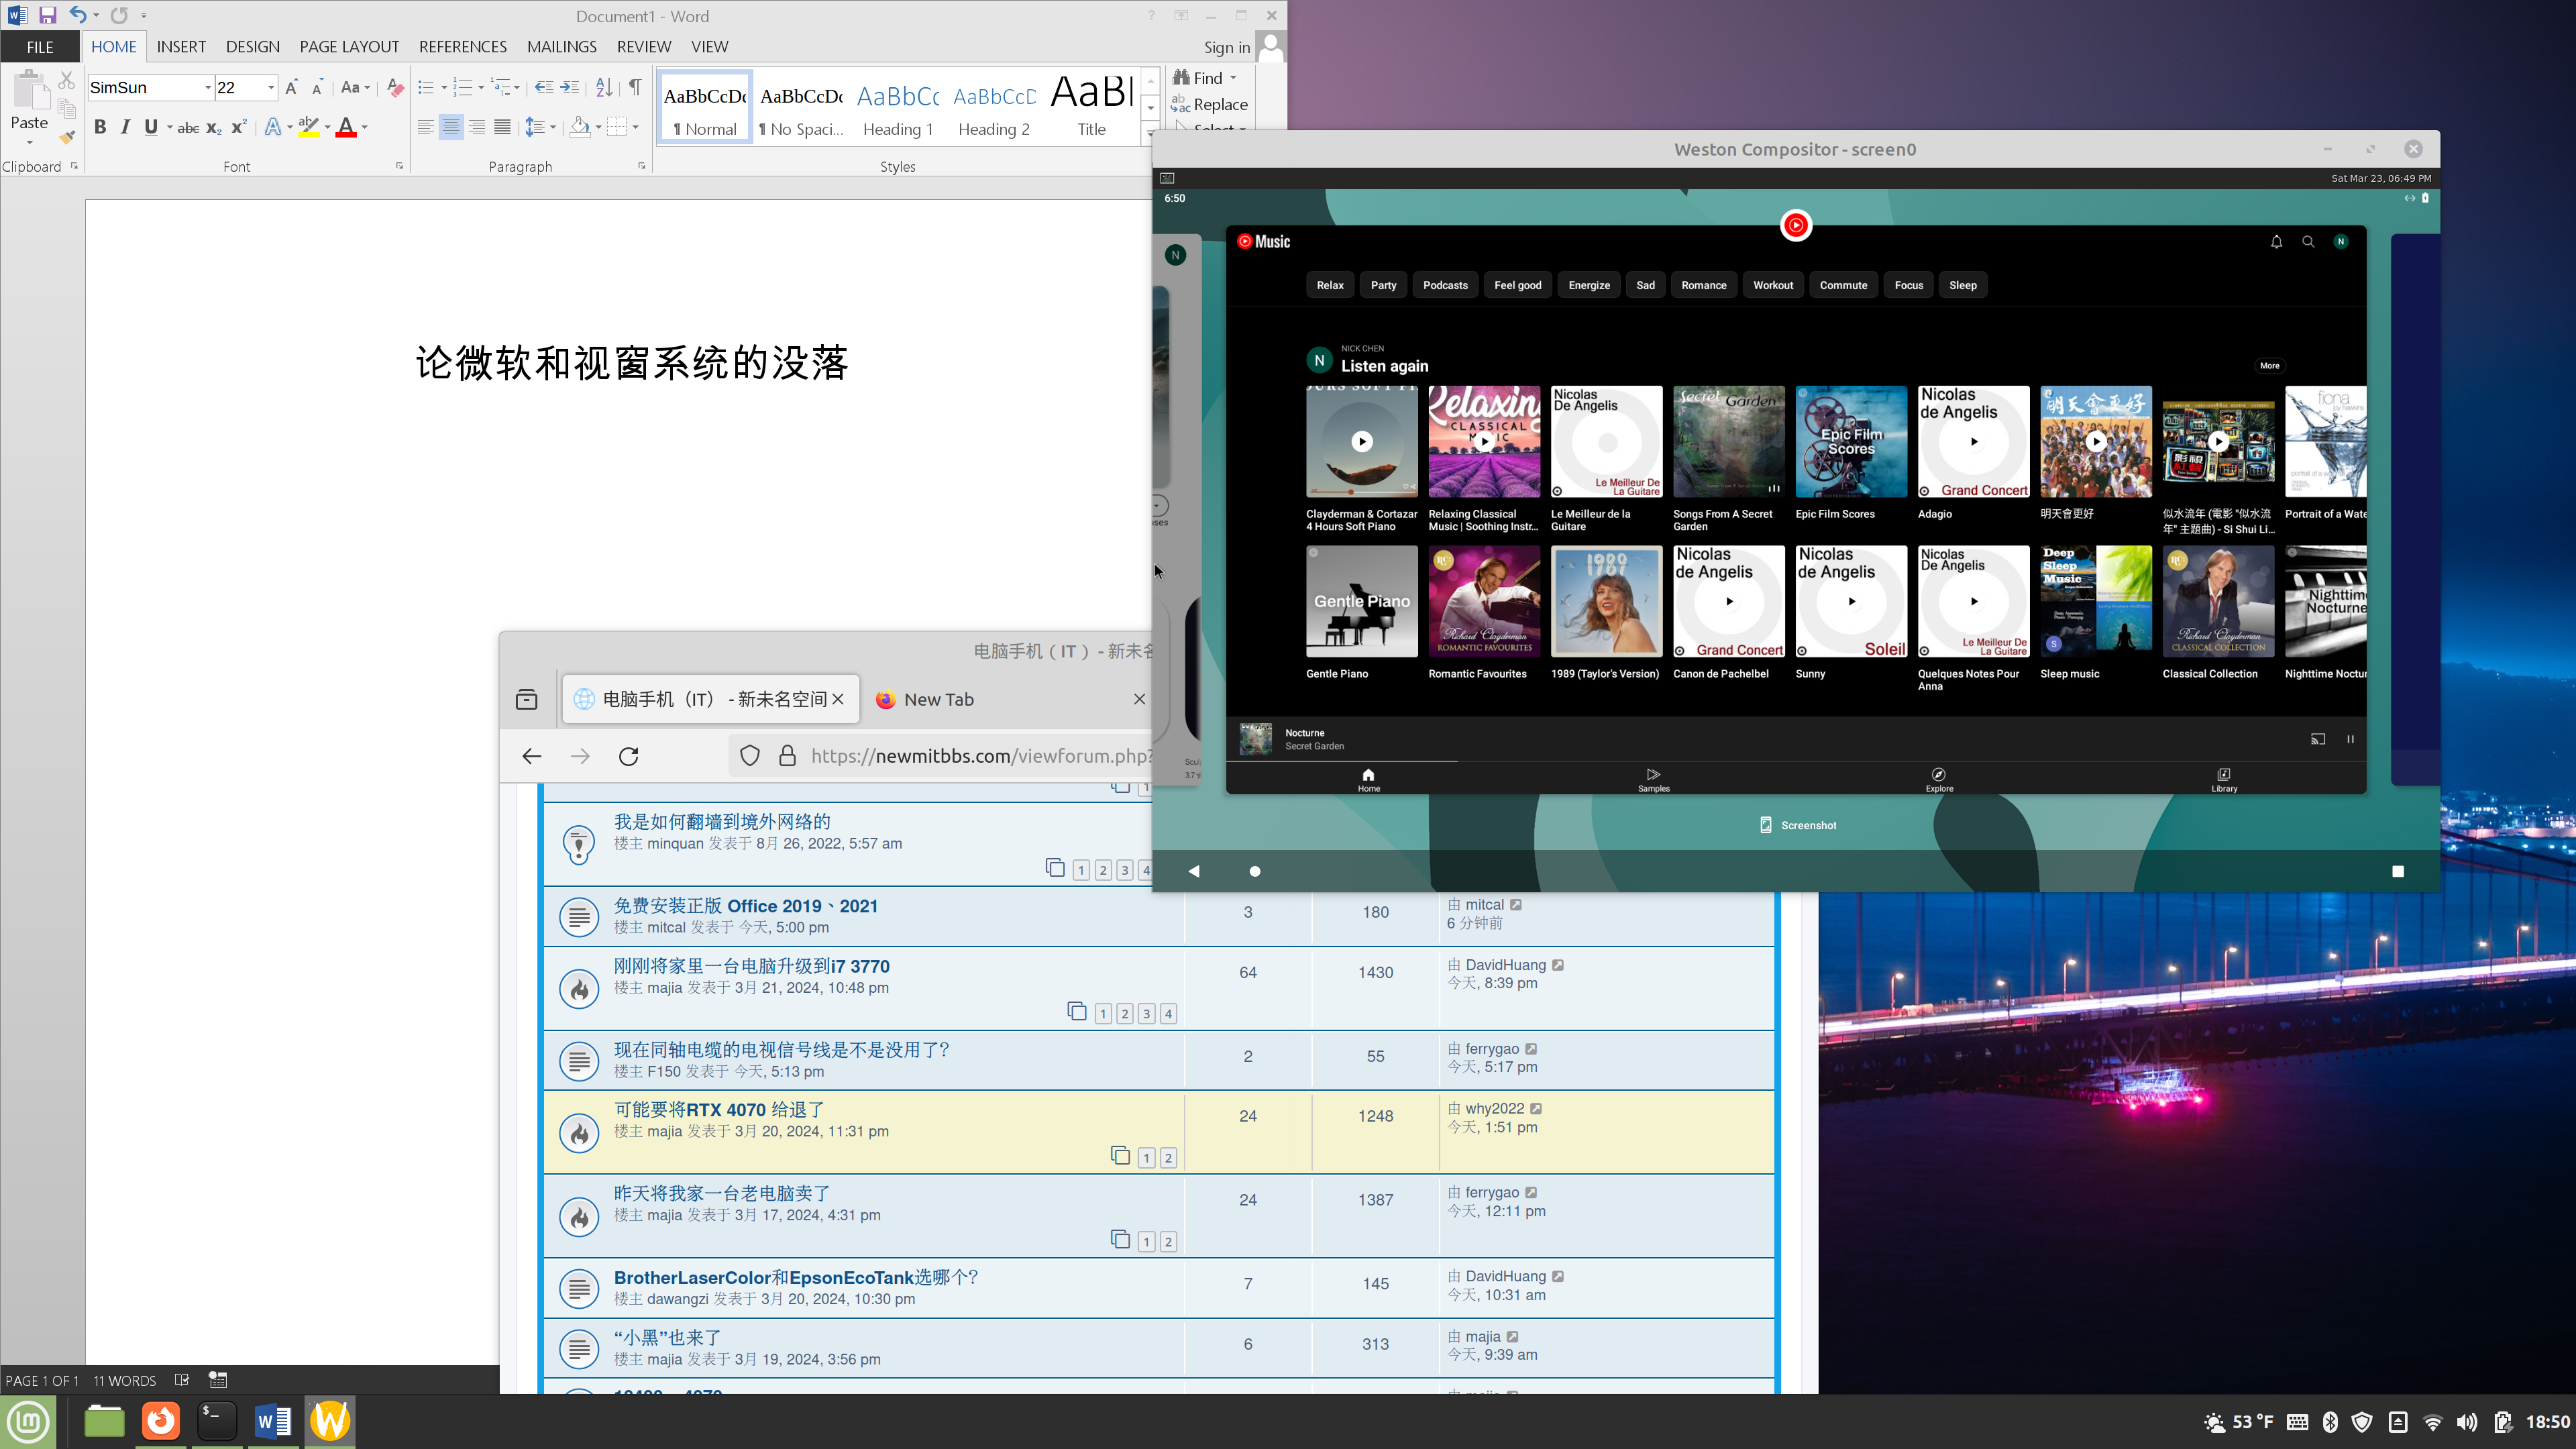Toggle Bold formatting in Word ribbon

click(100, 127)
